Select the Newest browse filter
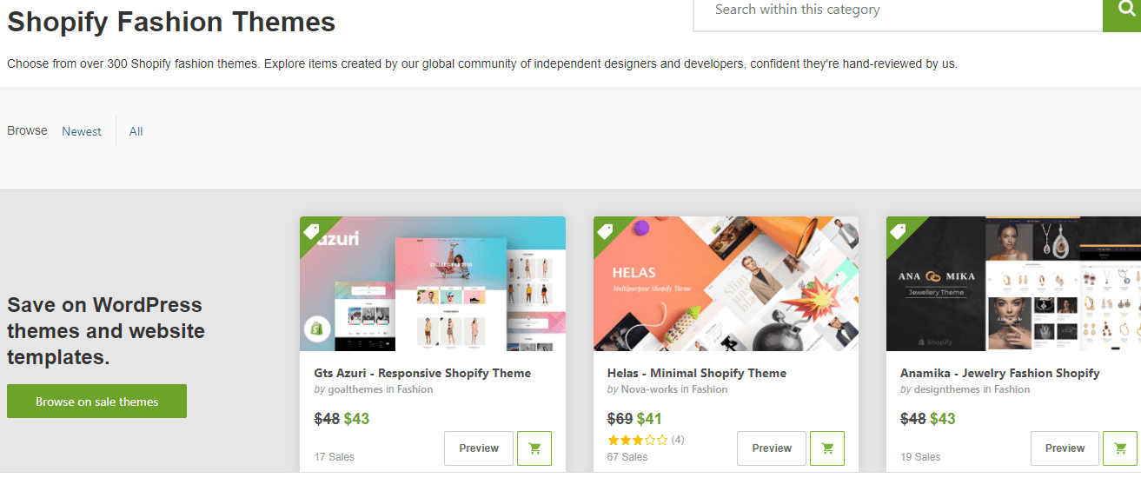1141x478 pixels. (x=82, y=131)
